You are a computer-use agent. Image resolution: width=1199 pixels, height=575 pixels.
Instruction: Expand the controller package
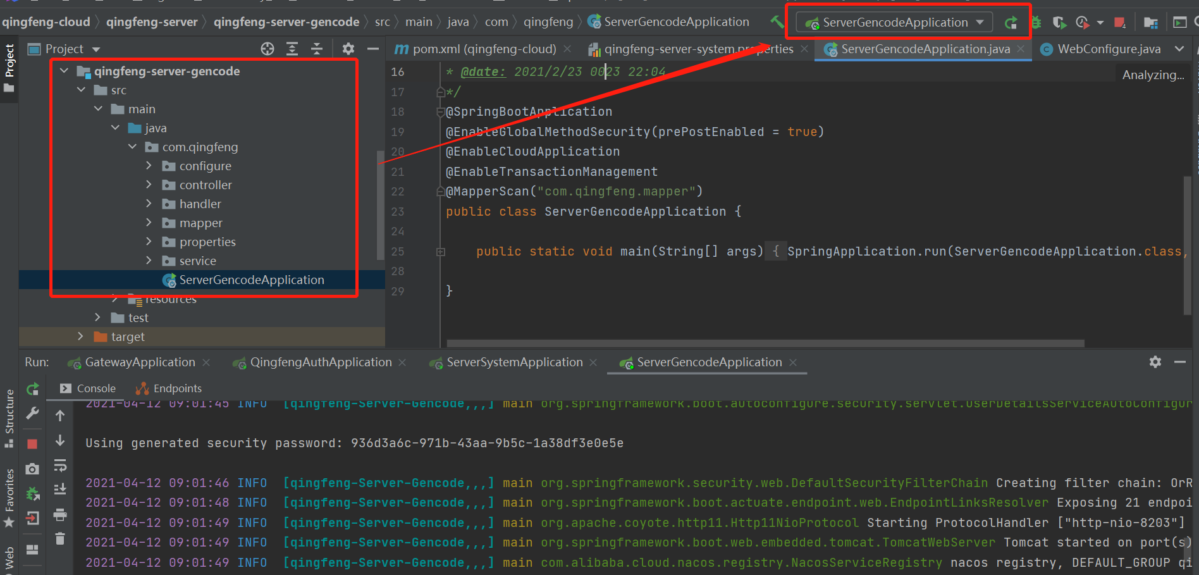149,185
